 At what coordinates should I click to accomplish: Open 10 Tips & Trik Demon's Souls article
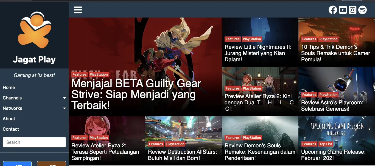[335, 53]
